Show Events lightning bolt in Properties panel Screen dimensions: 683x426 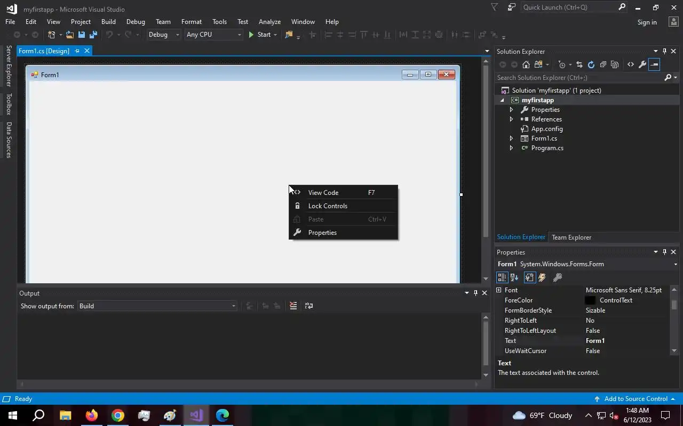pos(542,277)
